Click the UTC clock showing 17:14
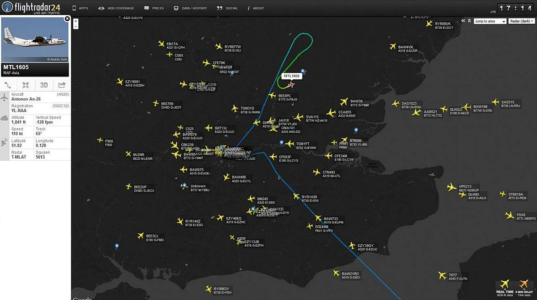This screenshot has width=537, height=300. click(516, 8)
